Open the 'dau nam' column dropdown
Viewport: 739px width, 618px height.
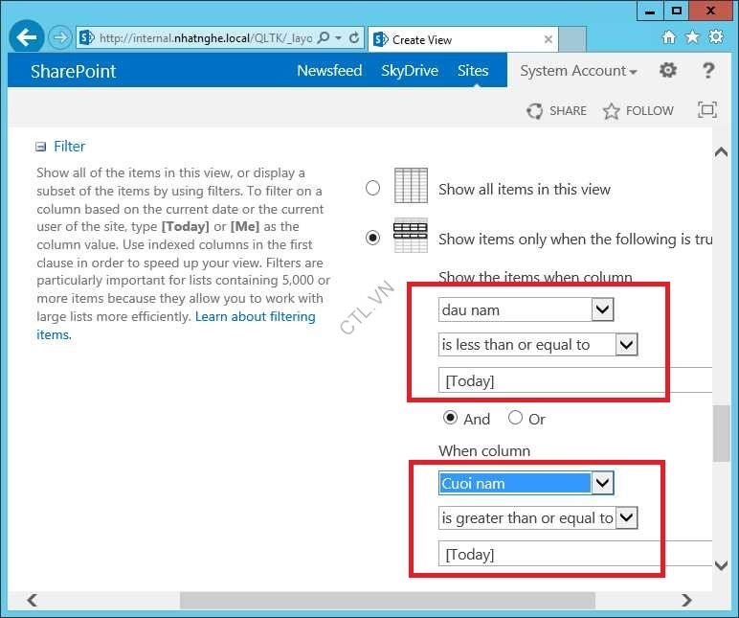pyautogui.click(x=602, y=309)
